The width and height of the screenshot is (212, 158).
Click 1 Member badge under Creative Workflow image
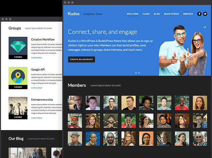tap(18, 57)
